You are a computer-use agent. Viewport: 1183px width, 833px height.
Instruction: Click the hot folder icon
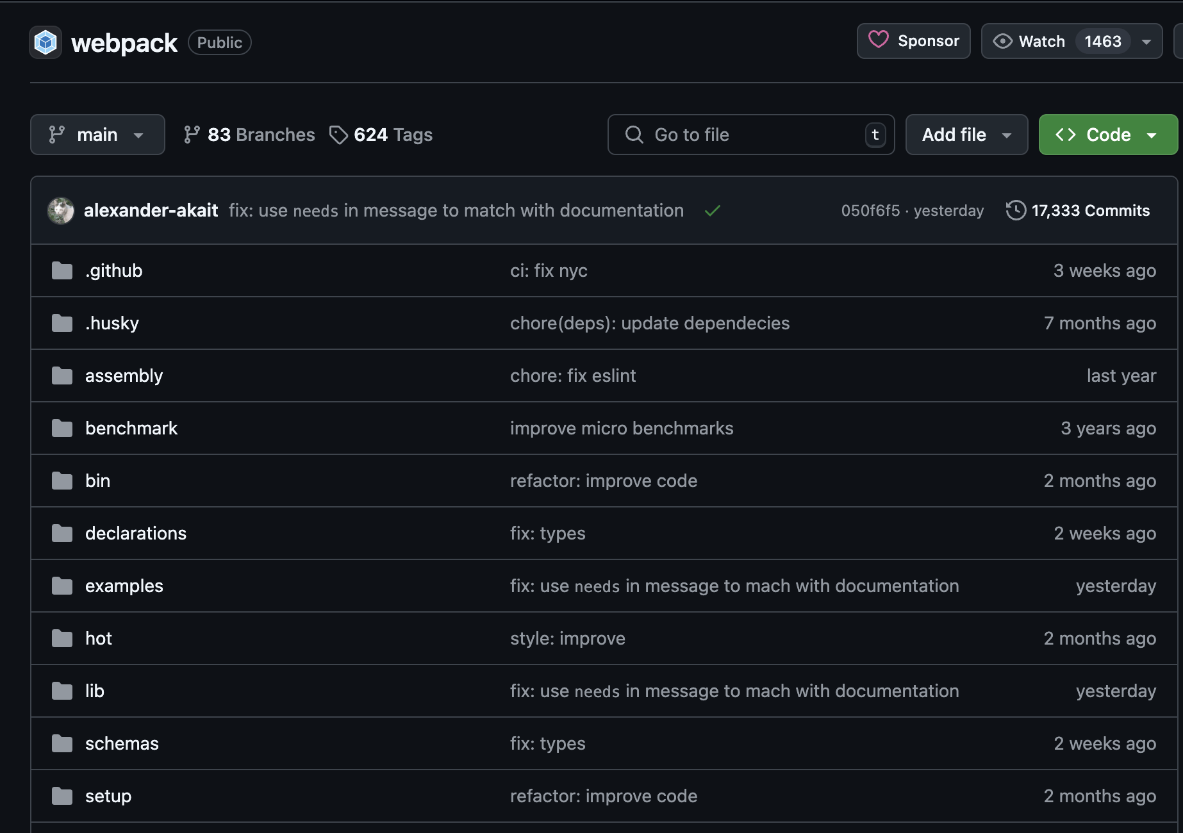coord(62,638)
